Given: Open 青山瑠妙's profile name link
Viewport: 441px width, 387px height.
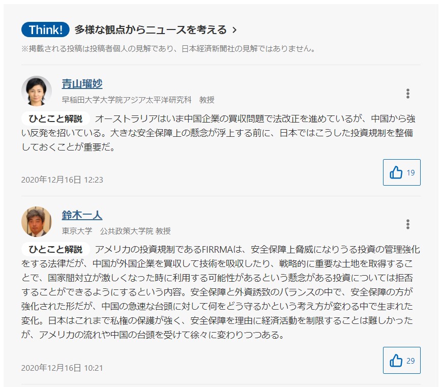Looking at the screenshot, I should click(x=82, y=84).
